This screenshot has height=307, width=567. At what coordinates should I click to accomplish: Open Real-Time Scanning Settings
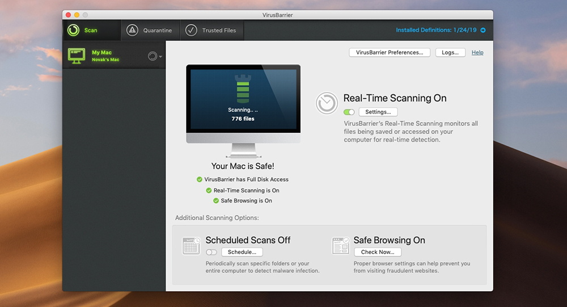[378, 112]
